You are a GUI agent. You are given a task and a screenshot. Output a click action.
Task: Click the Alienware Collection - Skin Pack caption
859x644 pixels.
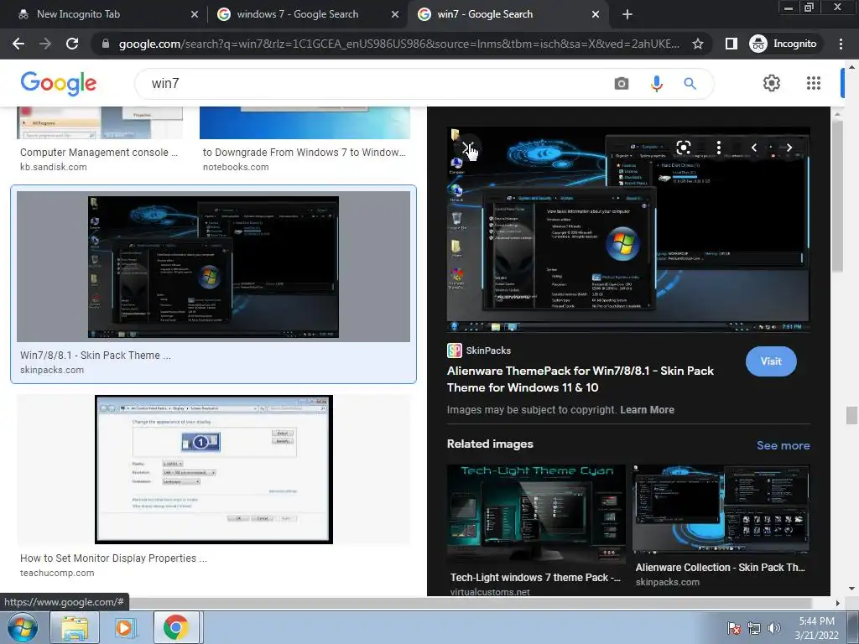[720, 568]
